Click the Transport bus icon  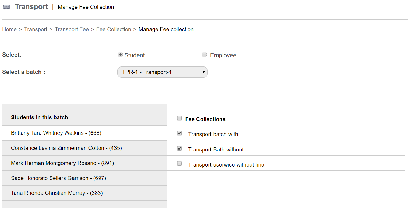[x=6, y=7]
